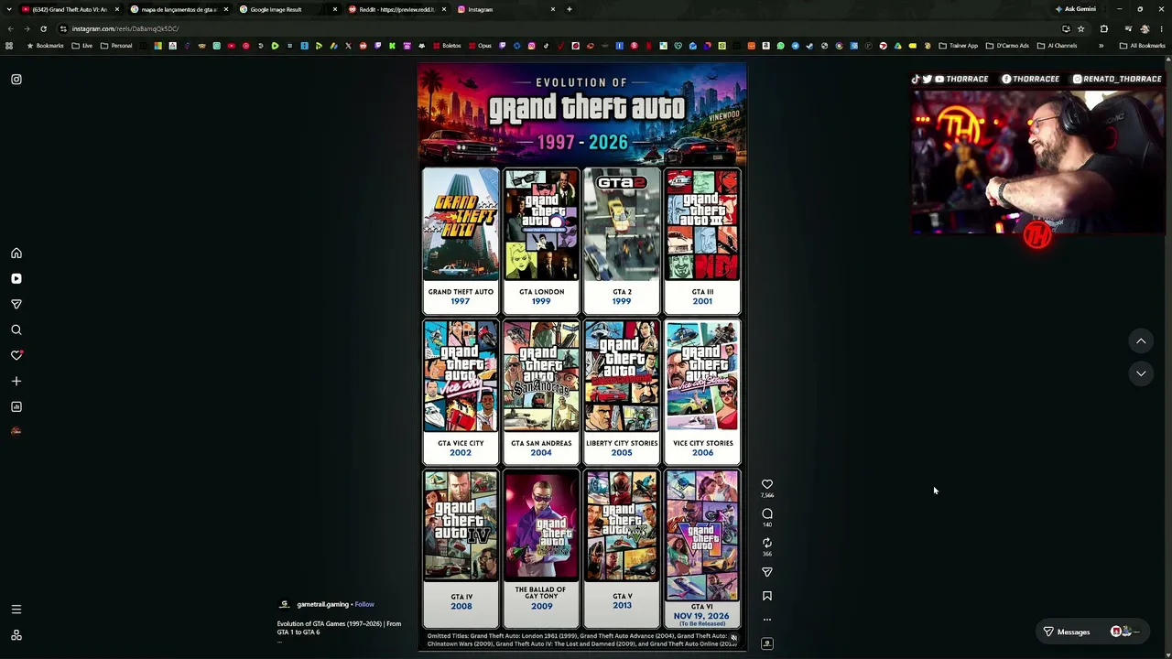This screenshot has height=659, width=1172.
Task: Open the apps grid icon in the bookmarks bar
Action: (x=10, y=46)
